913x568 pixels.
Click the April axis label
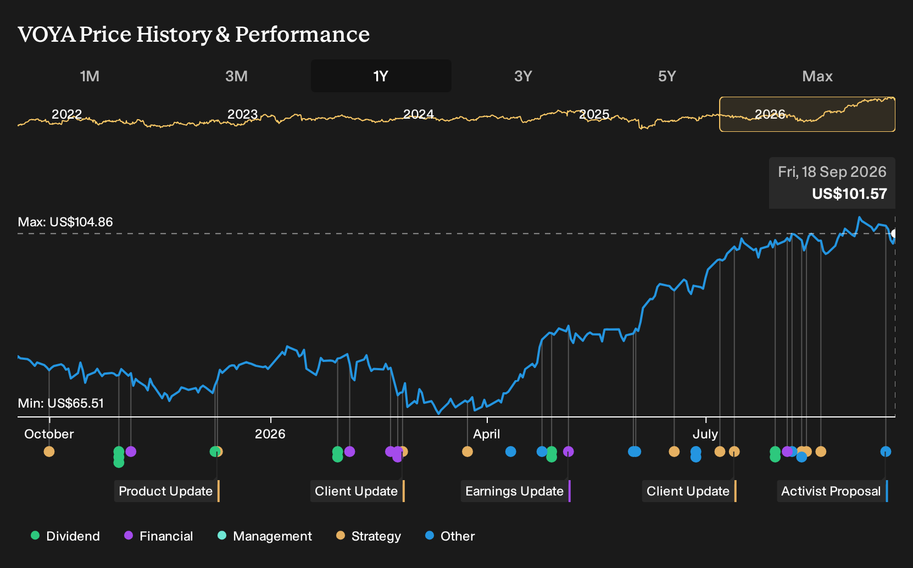point(487,434)
